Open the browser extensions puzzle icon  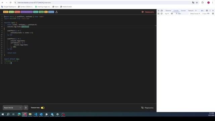coord(203,3)
